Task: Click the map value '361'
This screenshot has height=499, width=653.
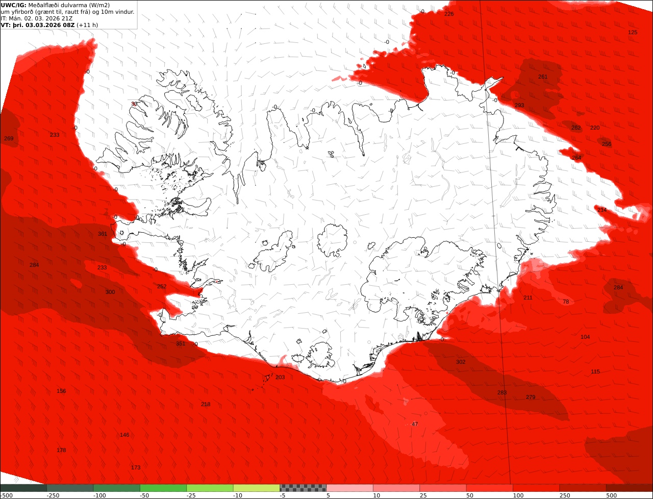Action: coord(103,234)
